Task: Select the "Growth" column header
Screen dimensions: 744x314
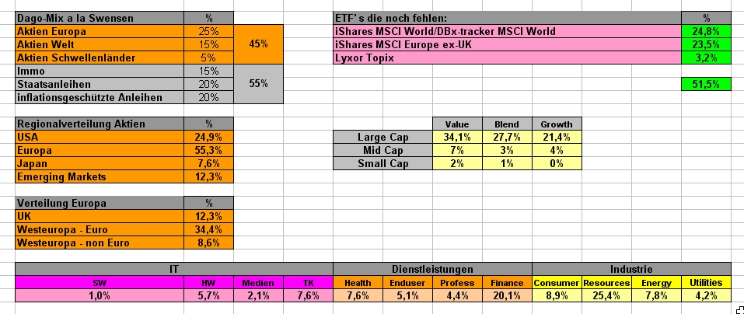Action: 556,124
